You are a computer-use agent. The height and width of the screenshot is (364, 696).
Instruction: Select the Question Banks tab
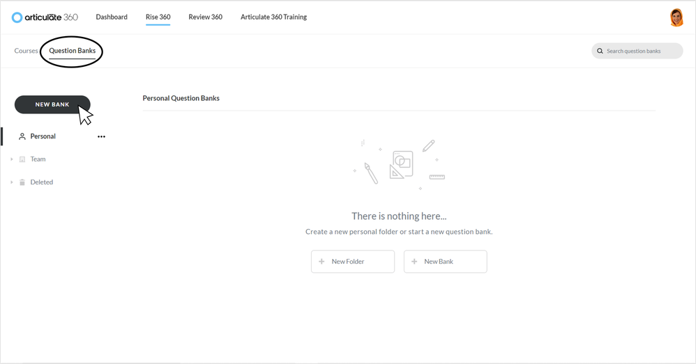(73, 51)
